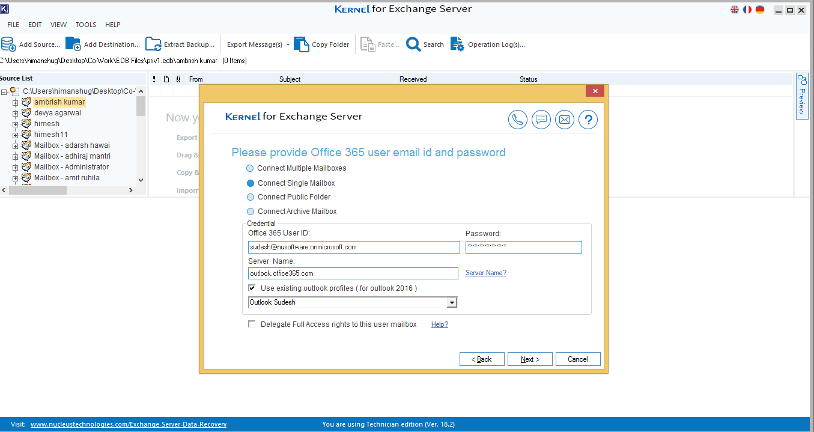Uncheck Use existing outlook profiles
Viewport: 814px width, 432px height.
(252, 288)
